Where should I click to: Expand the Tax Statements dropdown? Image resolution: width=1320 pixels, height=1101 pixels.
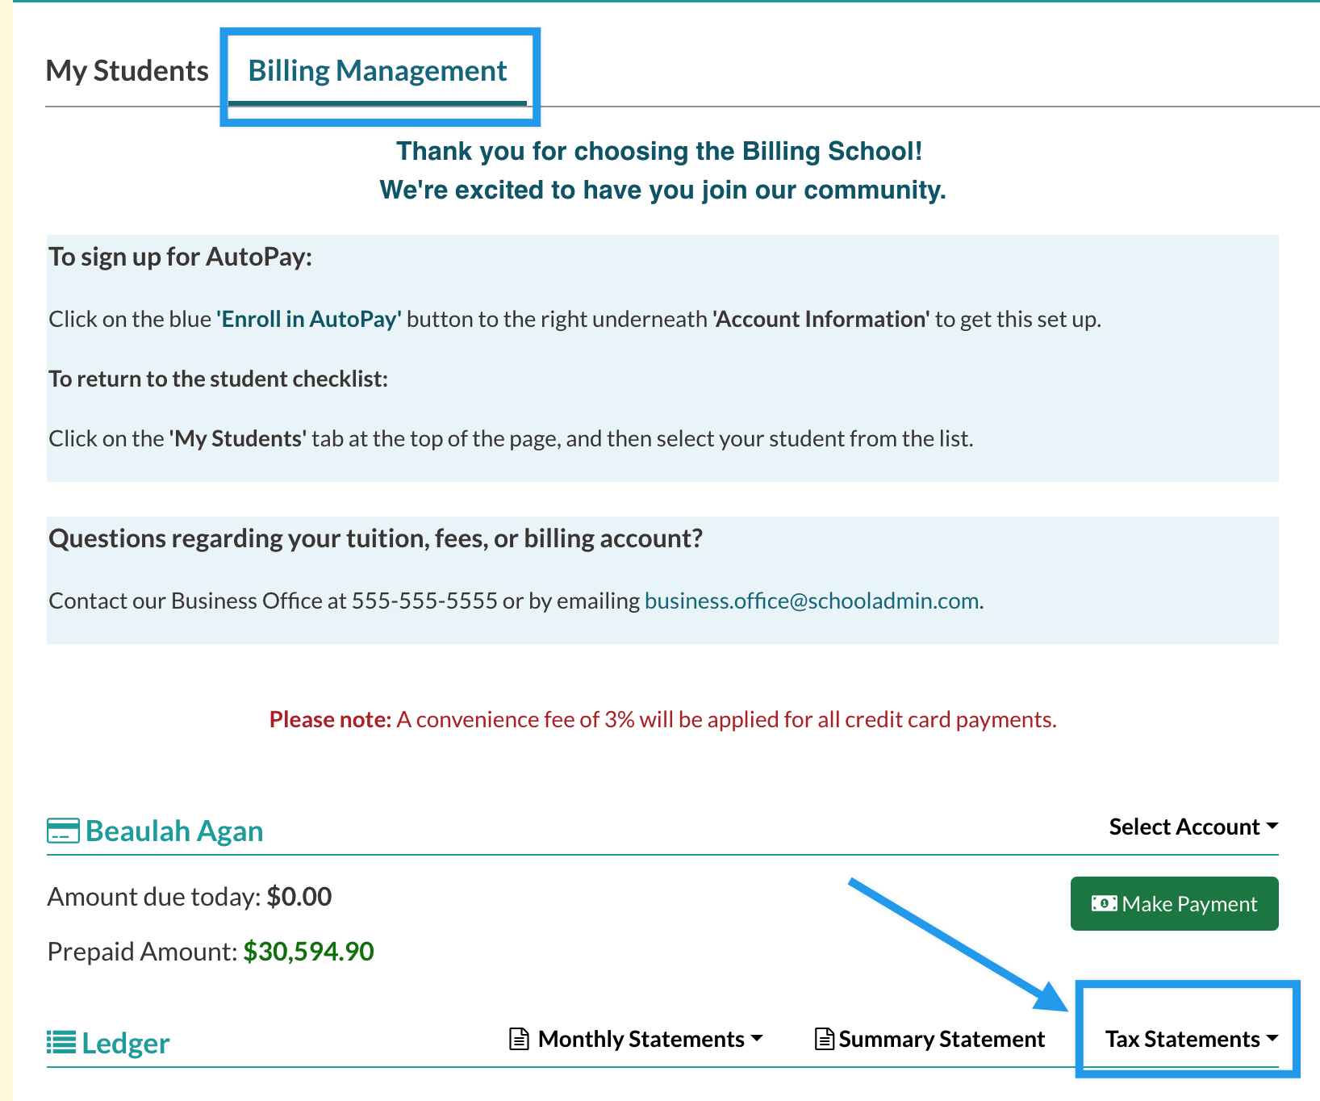(x=1191, y=1039)
